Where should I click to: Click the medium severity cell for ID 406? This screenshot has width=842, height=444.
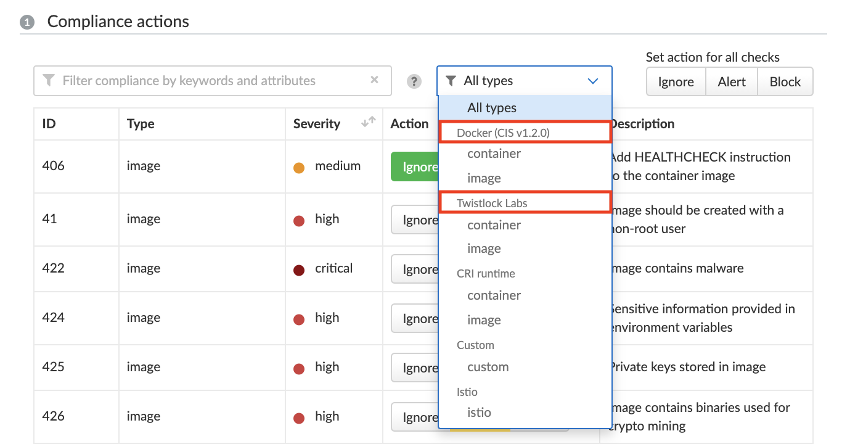334,166
